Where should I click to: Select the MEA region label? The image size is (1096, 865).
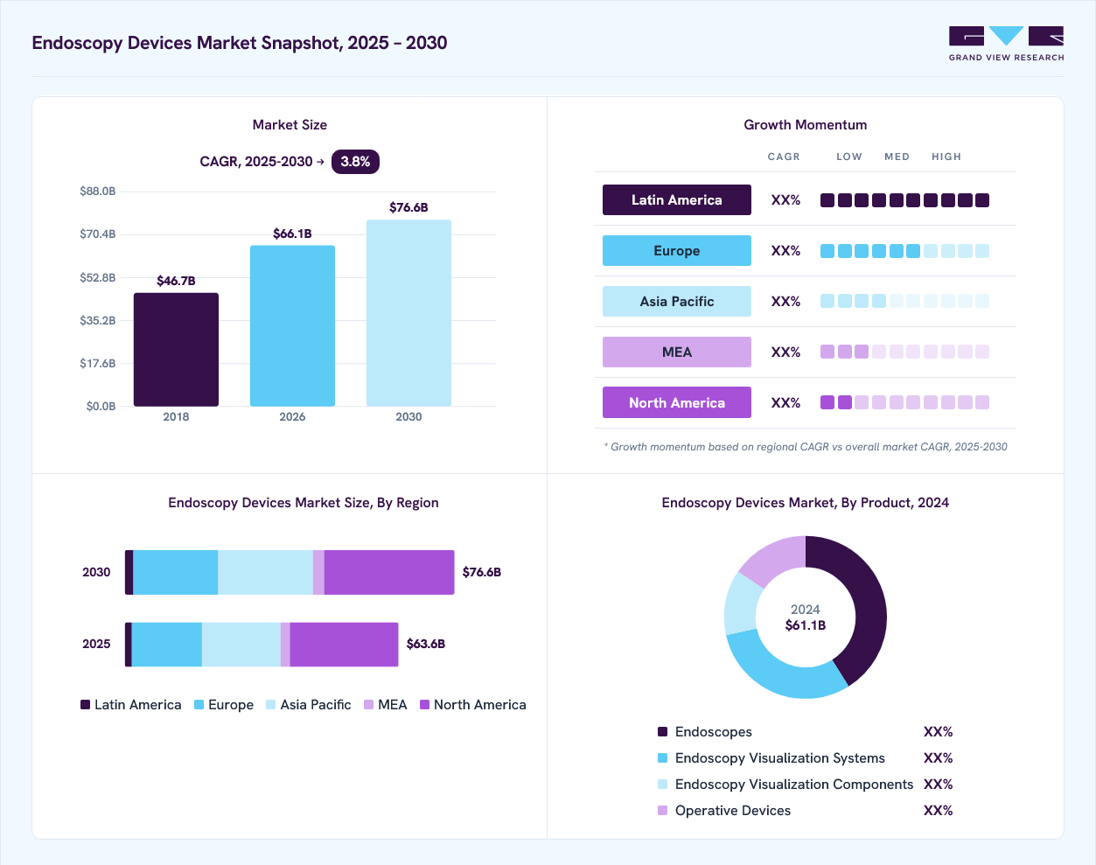pyautogui.click(x=677, y=352)
